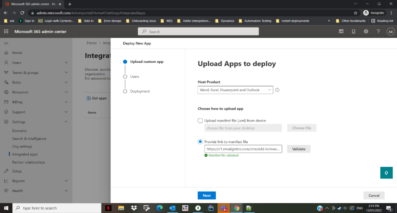
Task: Bookmark this page with star icon
Action: point(356,13)
